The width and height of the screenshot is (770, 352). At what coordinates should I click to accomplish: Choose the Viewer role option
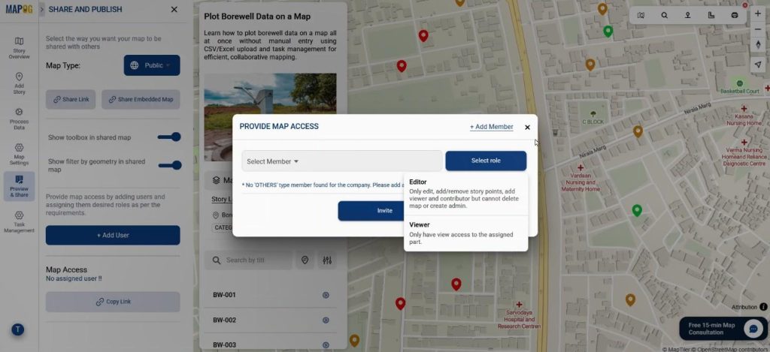pos(465,233)
